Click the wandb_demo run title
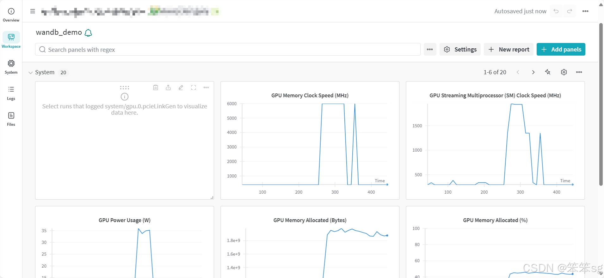Screen dimensions: 604x278 click(59, 33)
